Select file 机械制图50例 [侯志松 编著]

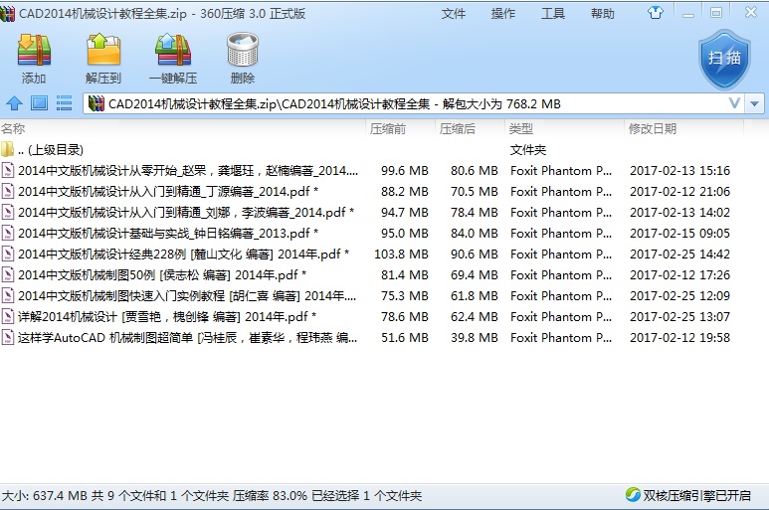click(162, 274)
